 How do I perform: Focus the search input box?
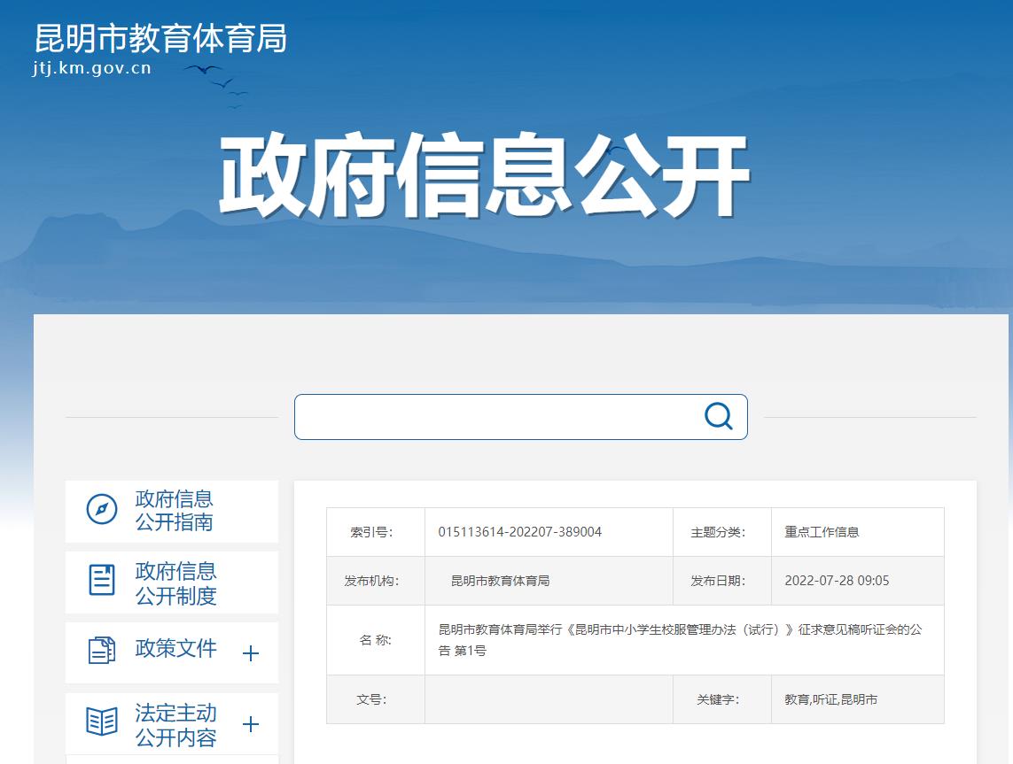pos(496,417)
